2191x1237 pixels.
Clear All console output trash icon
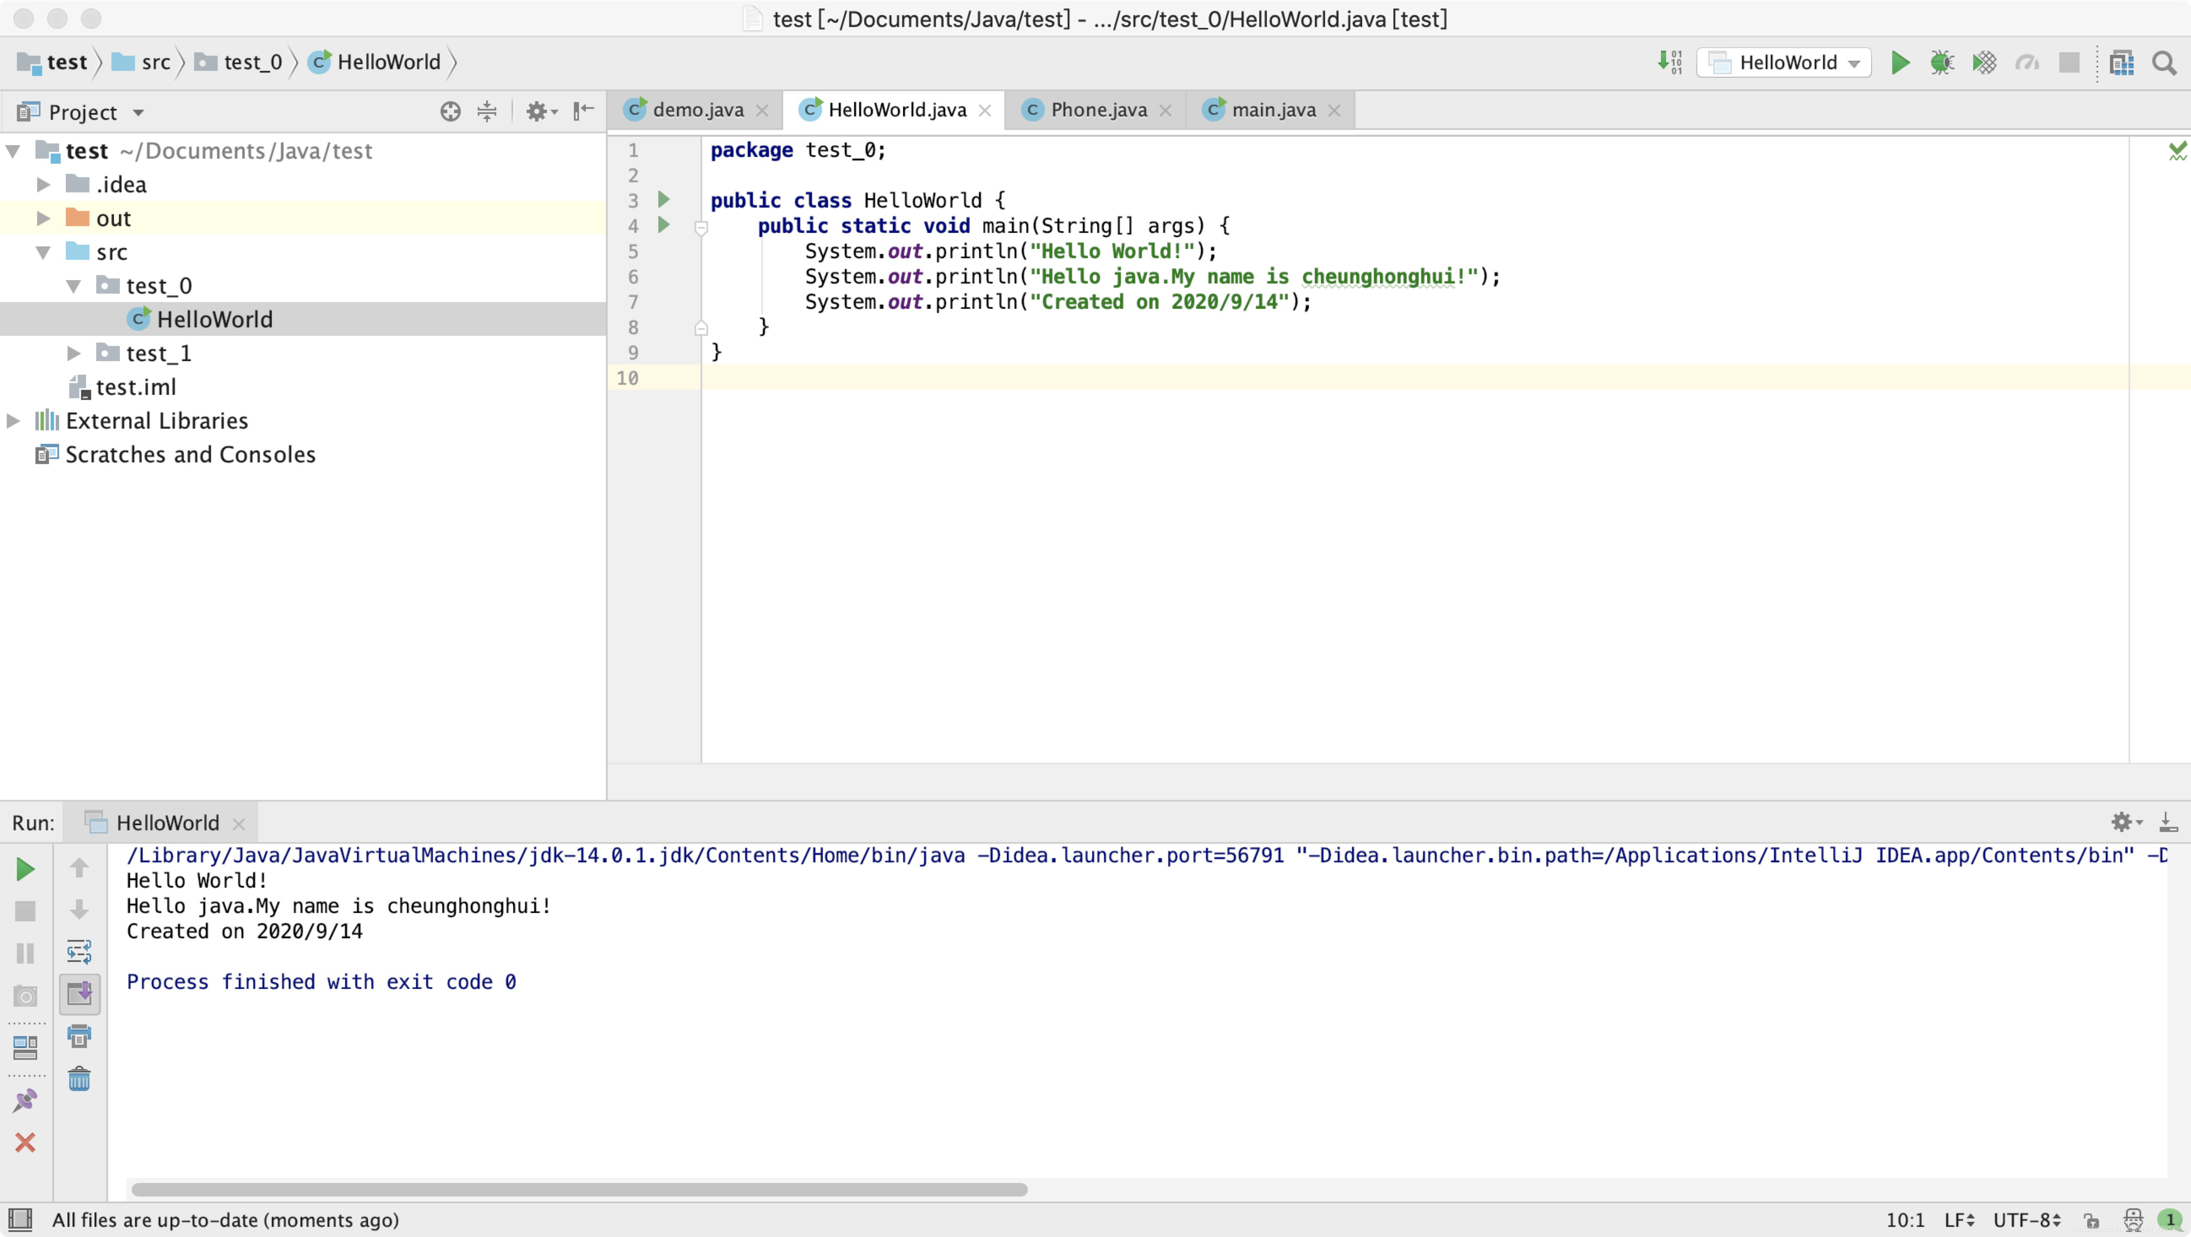[79, 1079]
